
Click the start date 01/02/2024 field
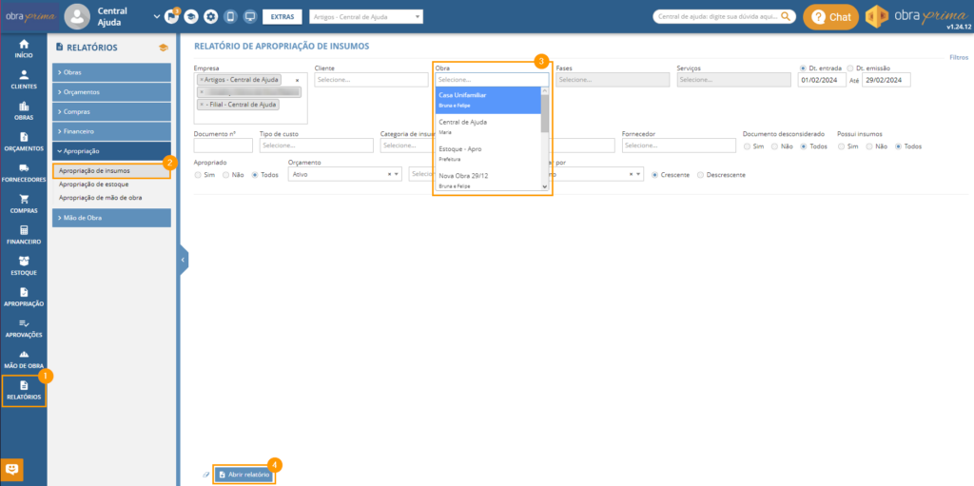(823, 80)
